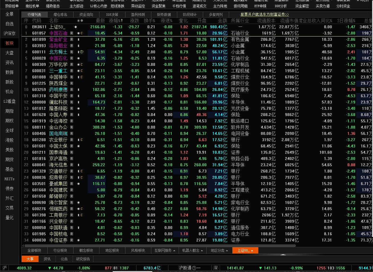Click the help icon beside 沪股通
This screenshot has height=272, width=373.
tap(194, 268)
